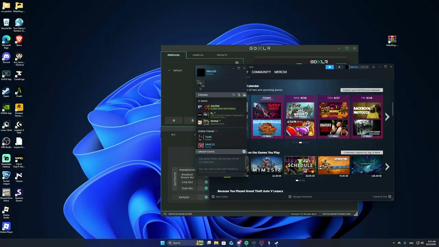Select online friend SAVIC22
Viewport: 439px width, 247px height.
[222, 145]
